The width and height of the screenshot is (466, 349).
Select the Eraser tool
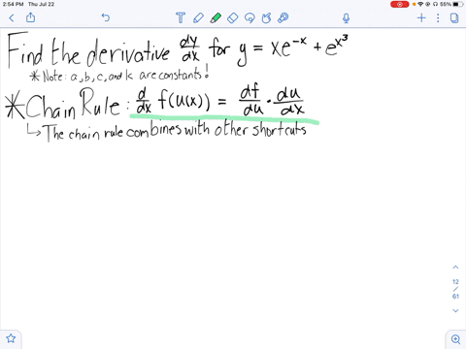click(233, 17)
